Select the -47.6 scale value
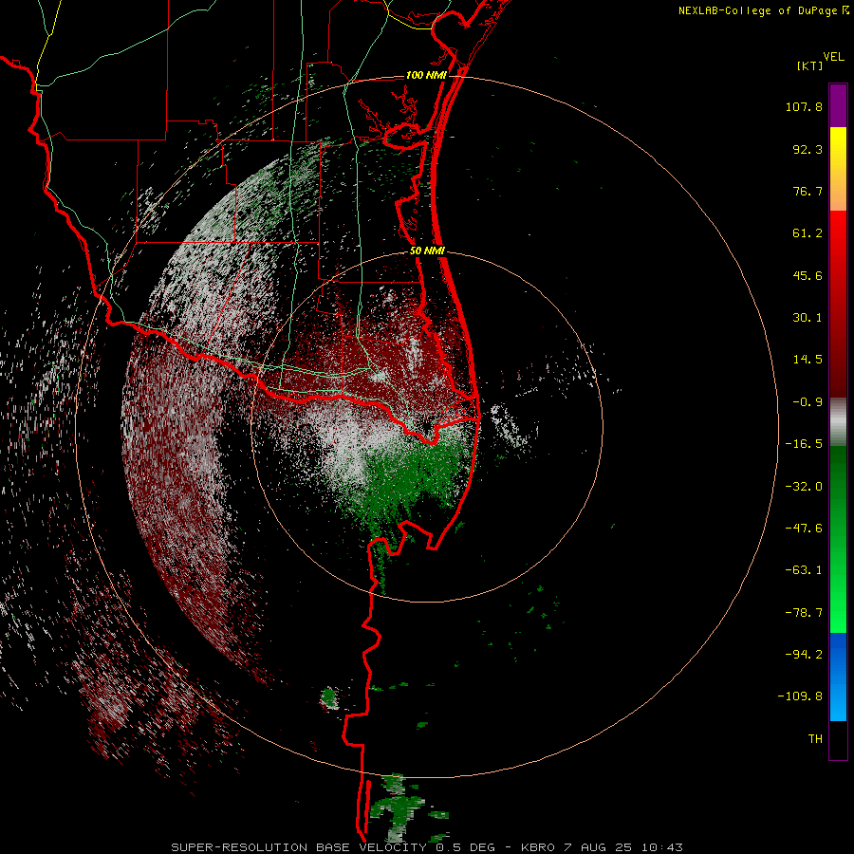 pos(804,529)
